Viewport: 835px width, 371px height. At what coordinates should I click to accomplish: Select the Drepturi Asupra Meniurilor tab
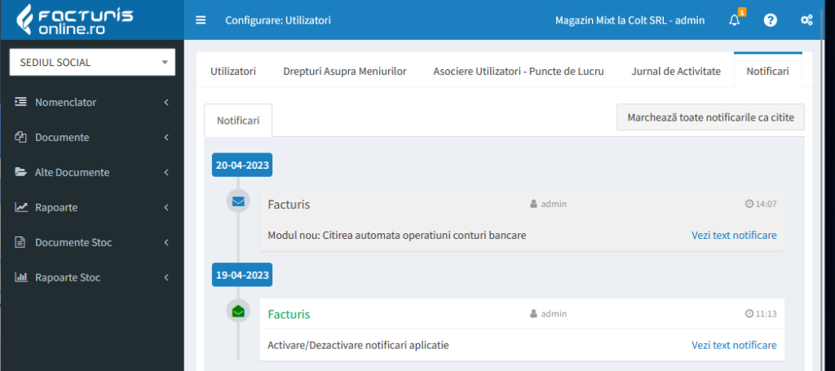(344, 71)
